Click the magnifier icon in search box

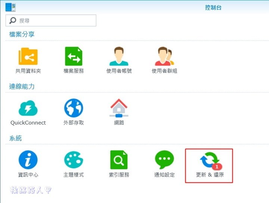[13, 21]
